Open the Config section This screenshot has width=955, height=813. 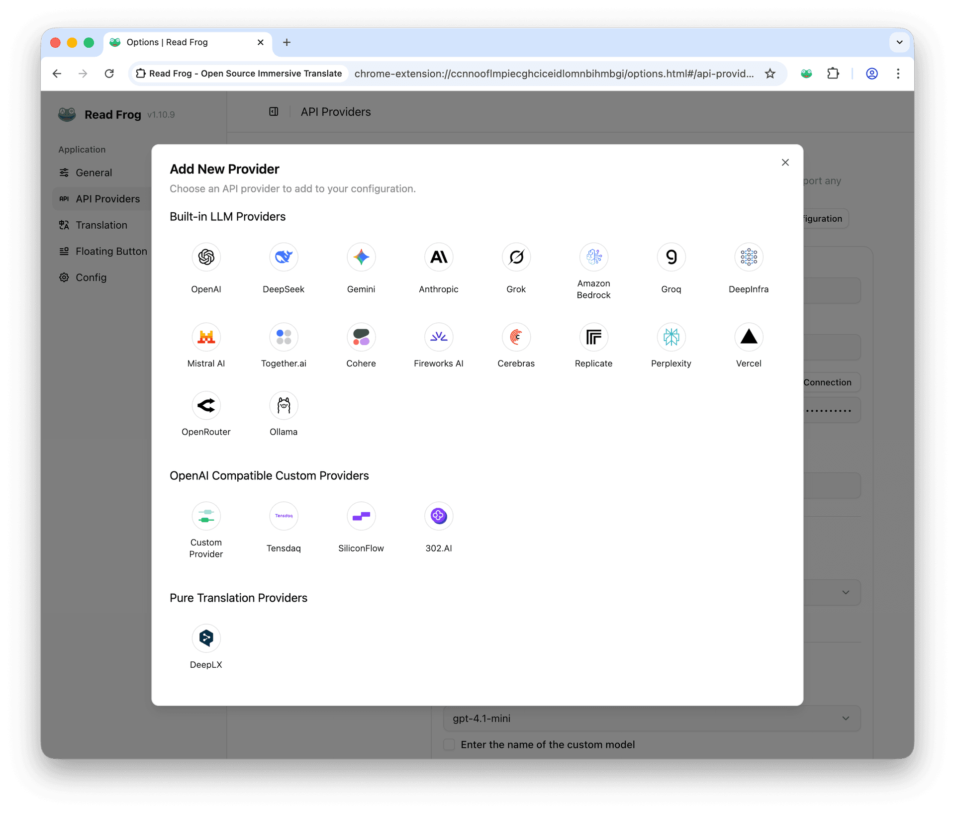(x=91, y=277)
